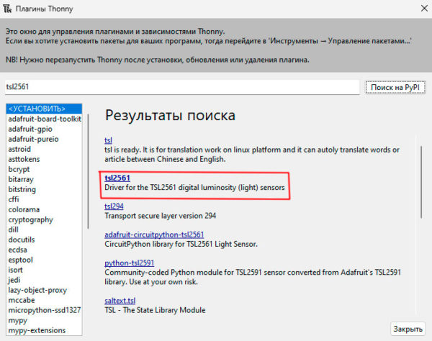Open the 'tsl2561' search result link

pyautogui.click(x=117, y=178)
